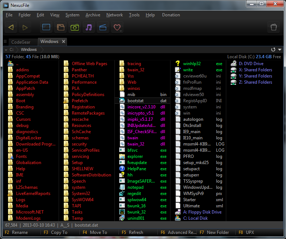Viewport: 286px width, 239px height.
Task: Select the LiveKernelReports folder
Action: (x=33, y=194)
